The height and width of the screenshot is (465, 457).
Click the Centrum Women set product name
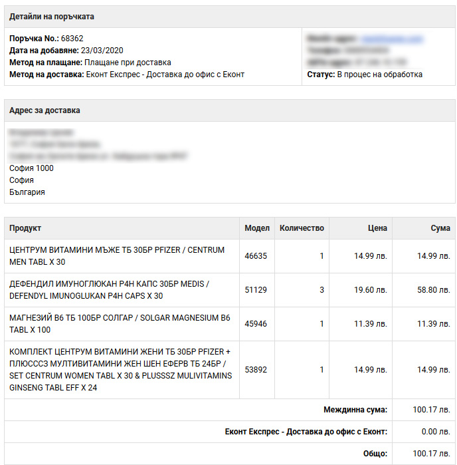[120, 369]
